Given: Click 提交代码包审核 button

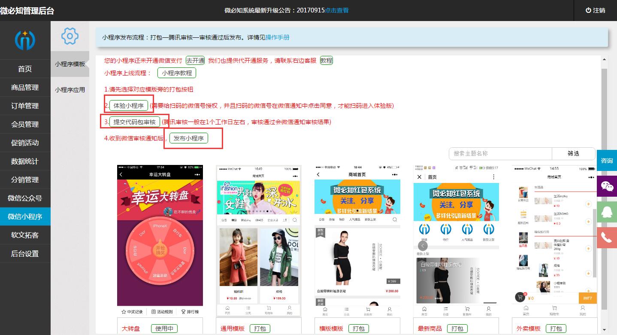Looking at the screenshot, I should (x=135, y=122).
